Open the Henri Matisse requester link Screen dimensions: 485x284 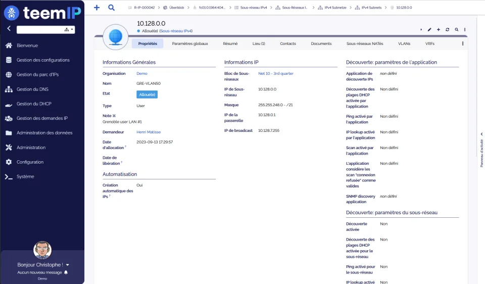(x=149, y=132)
